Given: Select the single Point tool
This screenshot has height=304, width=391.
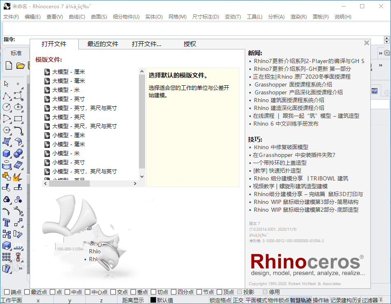Looking at the screenshot, I should coord(18,84).
